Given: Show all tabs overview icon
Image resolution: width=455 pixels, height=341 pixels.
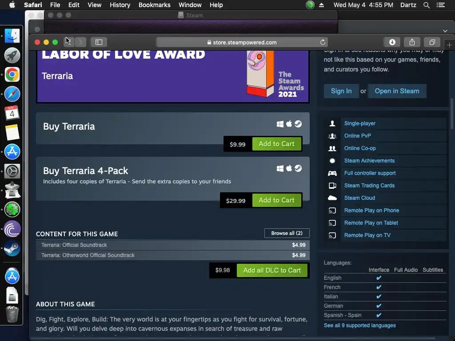Looking at the screenshot, I should (x=432, y=42).
